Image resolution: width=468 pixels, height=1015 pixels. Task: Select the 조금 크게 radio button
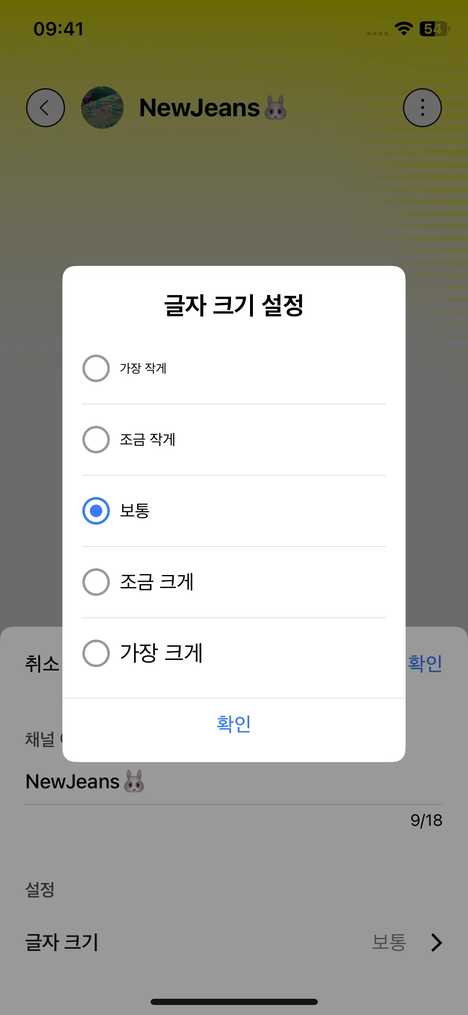point(96,582)
